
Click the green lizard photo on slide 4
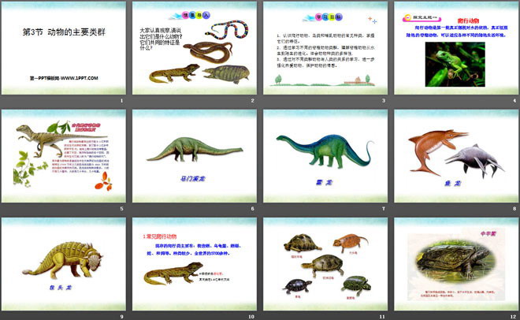455,65
